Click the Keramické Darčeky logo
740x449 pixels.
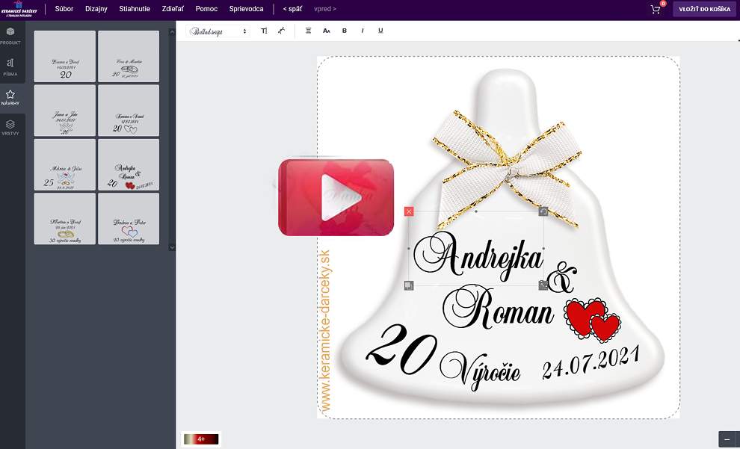19,9
